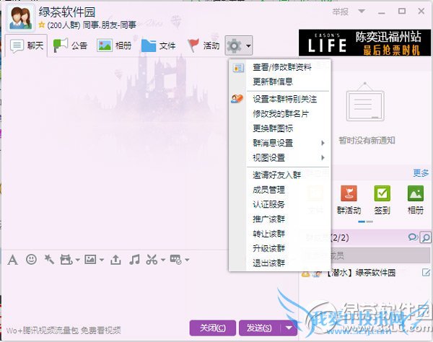Click the group avatar picture
The width and height of the screenshot is (433, 342).
coord(20,17)
